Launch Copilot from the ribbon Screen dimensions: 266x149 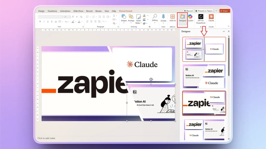(x=190, y=18)
